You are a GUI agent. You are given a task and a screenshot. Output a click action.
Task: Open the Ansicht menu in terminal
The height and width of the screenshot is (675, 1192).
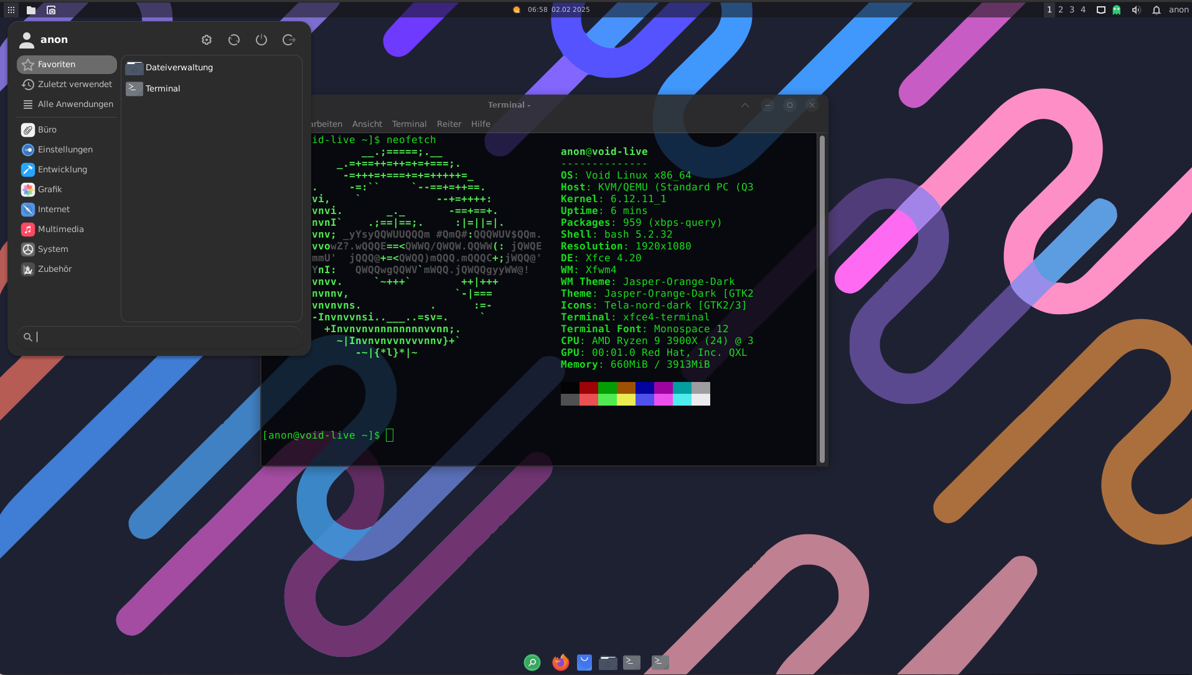[x=367, y=124]
